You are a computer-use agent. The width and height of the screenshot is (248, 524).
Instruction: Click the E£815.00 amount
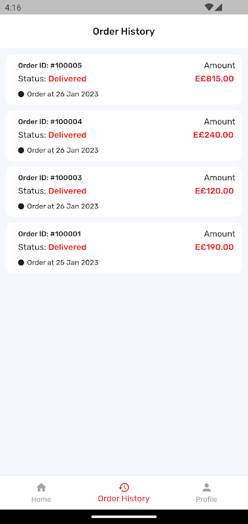[x=214, y=79]
